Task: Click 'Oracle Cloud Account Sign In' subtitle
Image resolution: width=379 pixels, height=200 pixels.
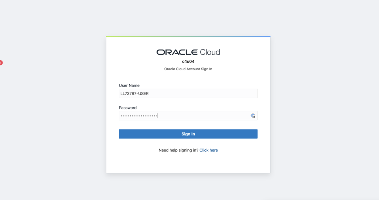Action: (x=188, y=69)
